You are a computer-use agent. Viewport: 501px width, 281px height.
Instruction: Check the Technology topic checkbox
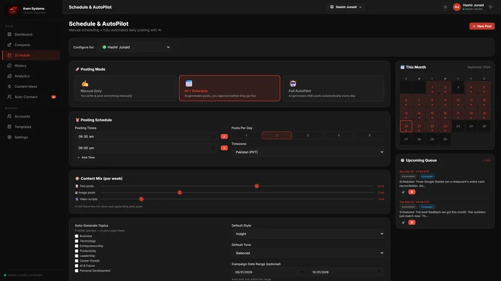point(77,241)
